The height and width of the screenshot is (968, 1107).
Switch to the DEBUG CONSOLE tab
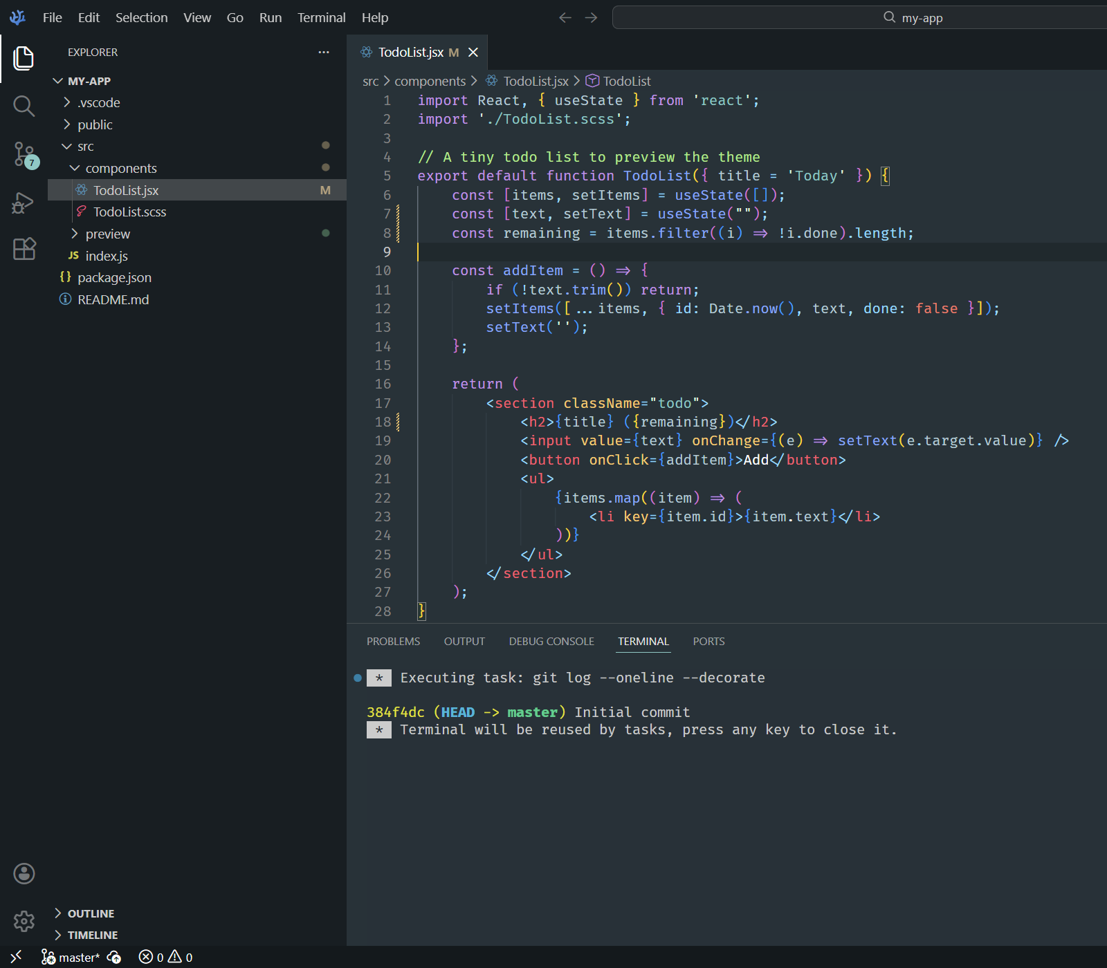pos(551,641)
